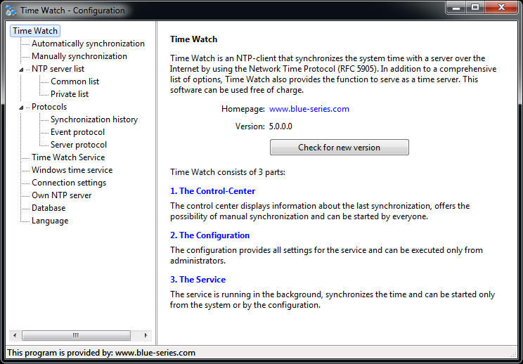The width and height of the screenshot is (523, 364).
Task: Click Check for new version button
Action: click(340, 148)
